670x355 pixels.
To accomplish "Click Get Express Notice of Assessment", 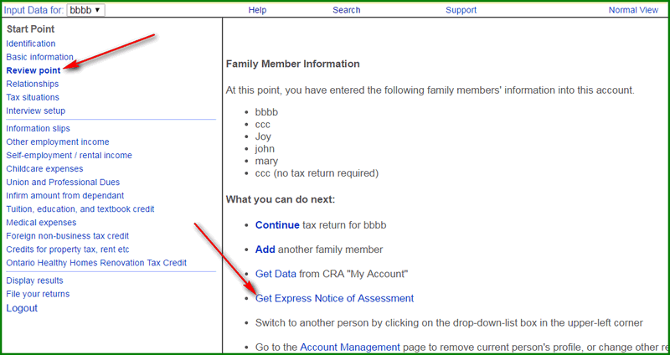I will coord(334,298).
